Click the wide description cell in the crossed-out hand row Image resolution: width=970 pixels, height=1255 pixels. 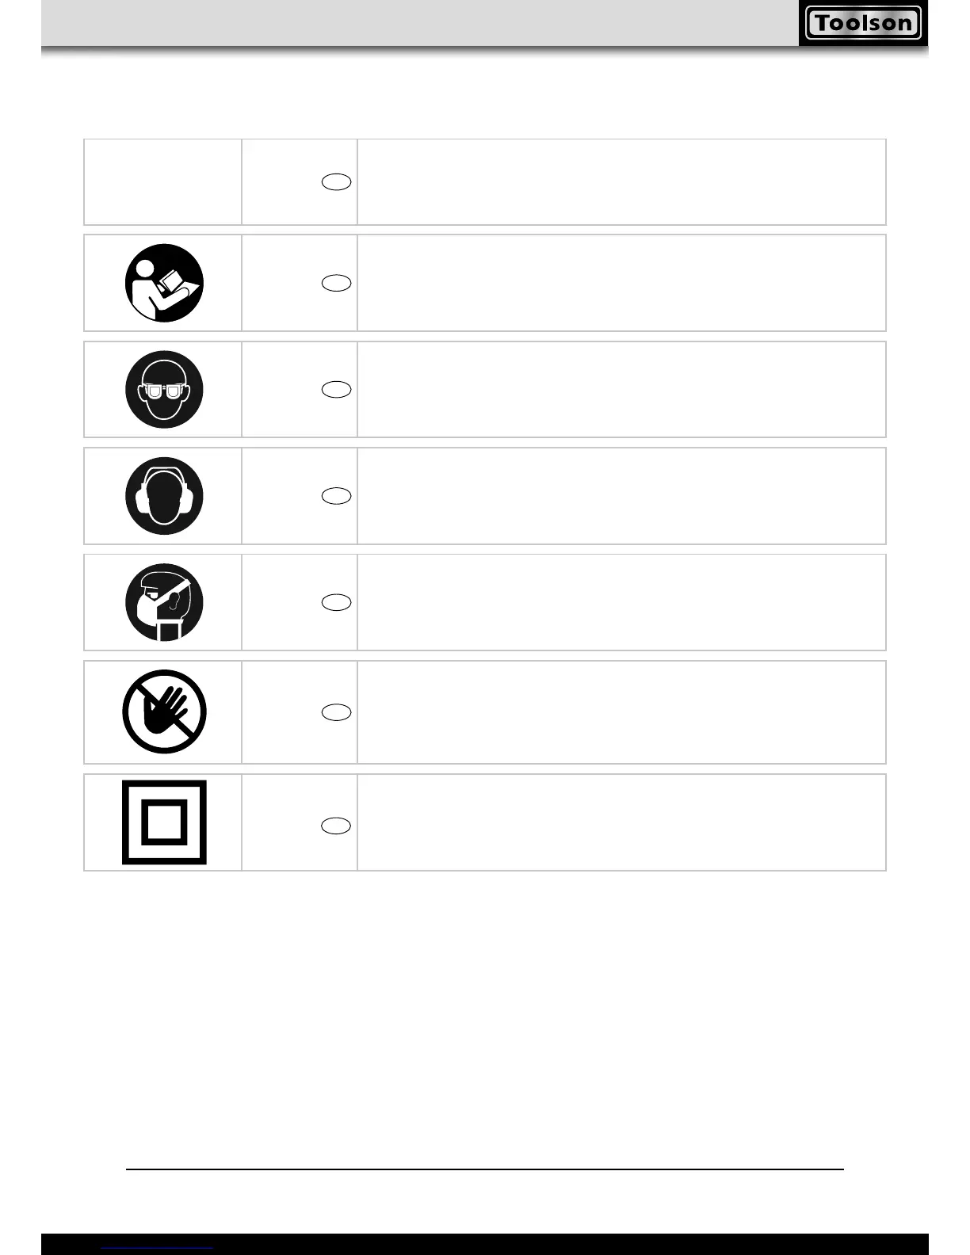click(x=621, y=712)
